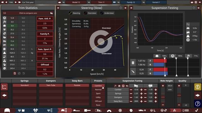Click the save icon in top bar
The image size is (202, 113).
tap(196, 2)
